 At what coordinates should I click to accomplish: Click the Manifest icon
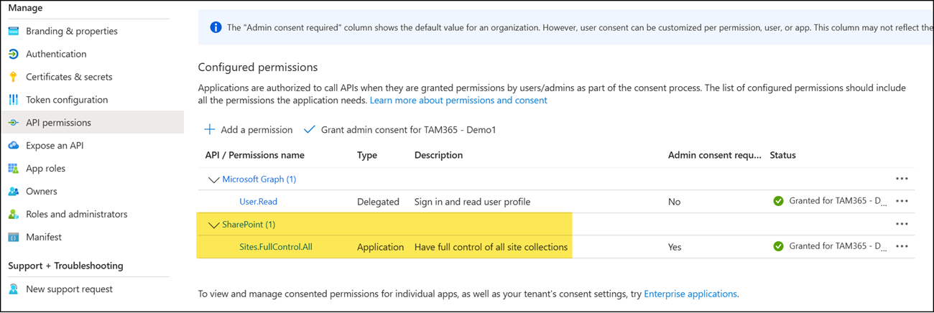pos(13,237)
